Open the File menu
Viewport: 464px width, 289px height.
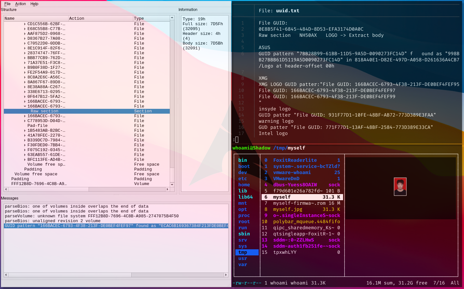point(7,4)
